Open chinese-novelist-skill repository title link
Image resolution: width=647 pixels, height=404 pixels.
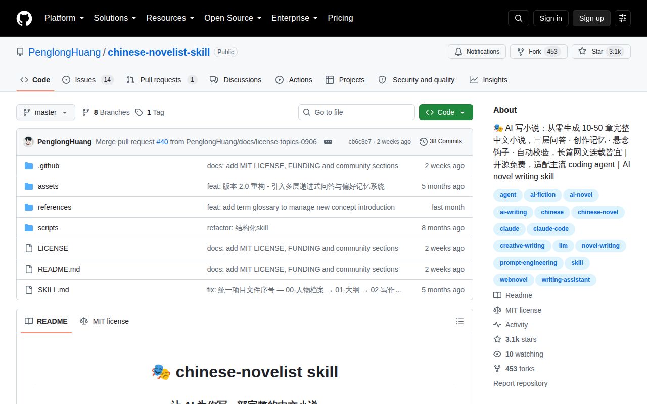[x=159, y=52]
